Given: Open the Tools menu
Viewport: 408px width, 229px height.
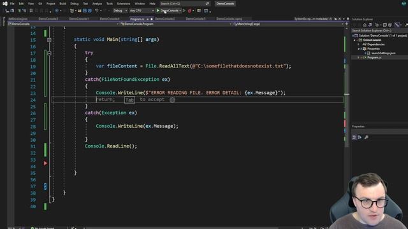Looking at the screenshot, I should coord(110,4).
